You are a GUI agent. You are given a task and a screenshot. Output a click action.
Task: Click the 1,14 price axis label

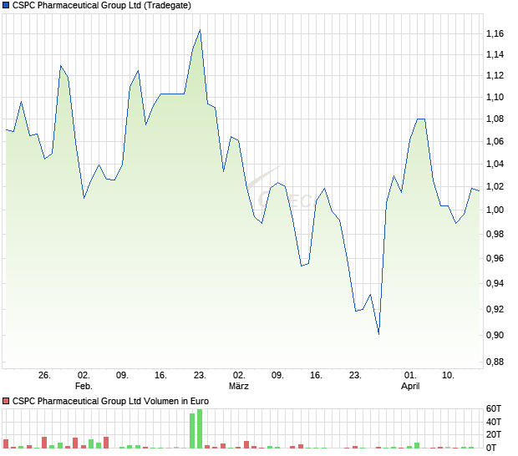495,54
